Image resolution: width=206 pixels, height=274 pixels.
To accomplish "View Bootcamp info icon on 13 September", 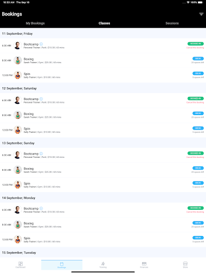I will coord(41,154).
